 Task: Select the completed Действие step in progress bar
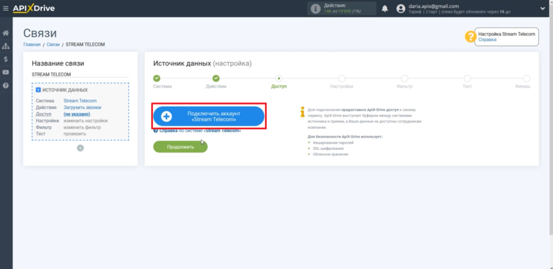(216, 79)
